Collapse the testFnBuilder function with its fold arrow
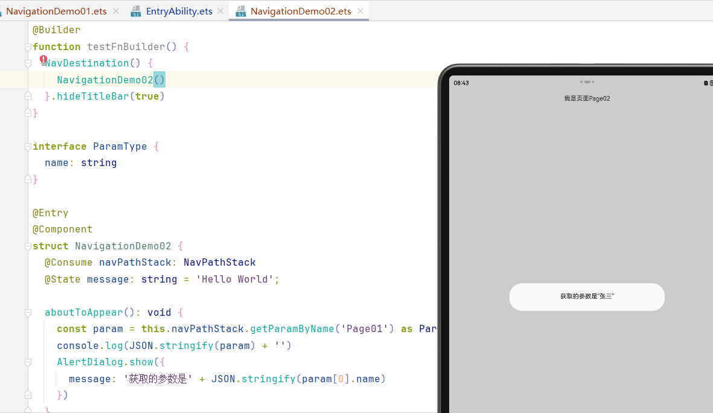Image resolution: width=713 pixels, height=413 pixels. coord(27,46)
